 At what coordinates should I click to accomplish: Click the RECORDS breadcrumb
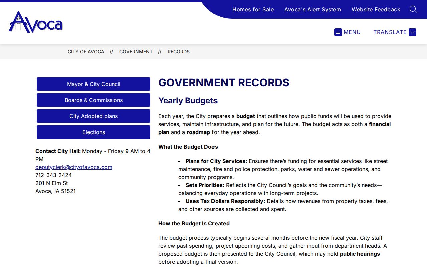tap(179, 52)
